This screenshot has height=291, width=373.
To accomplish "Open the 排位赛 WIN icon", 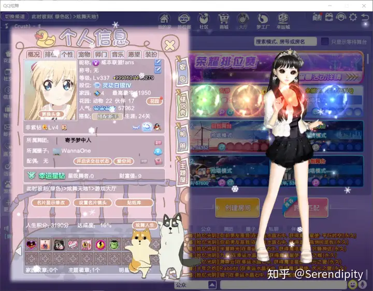I will point(184,19).
